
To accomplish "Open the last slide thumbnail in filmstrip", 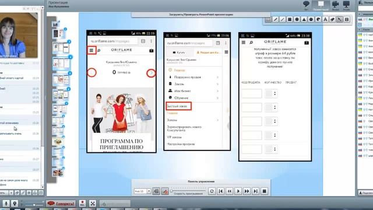I will click(x=58, y=173).
